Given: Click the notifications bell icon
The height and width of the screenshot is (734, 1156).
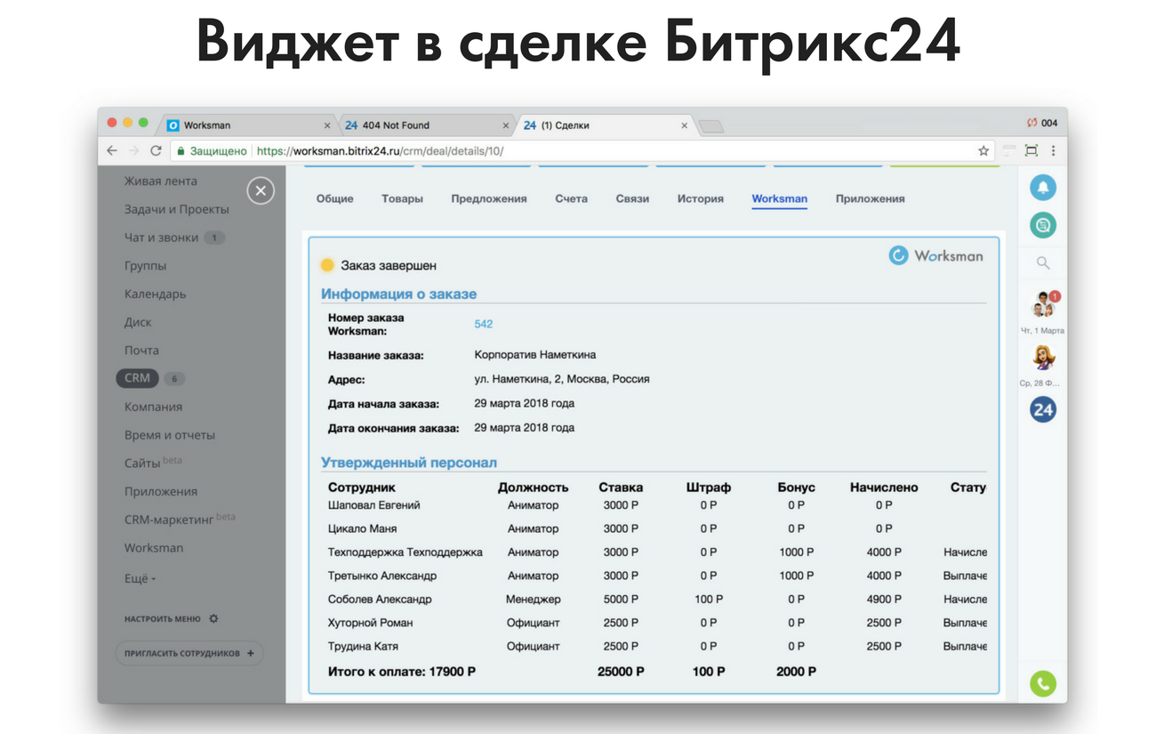Looking at the screenshot, I should coord(1042,188).
